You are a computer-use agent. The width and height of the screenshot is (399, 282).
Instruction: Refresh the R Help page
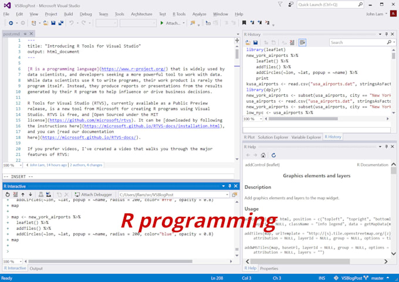(273, 155)
